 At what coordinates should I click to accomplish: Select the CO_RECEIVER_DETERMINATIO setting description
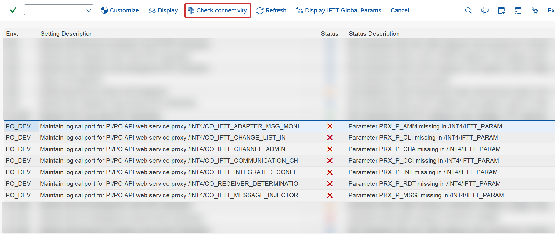point(175,184)
